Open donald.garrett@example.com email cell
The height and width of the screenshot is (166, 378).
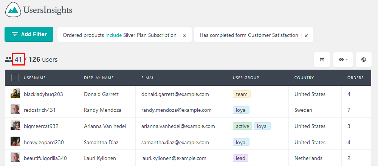click(175, 94)
